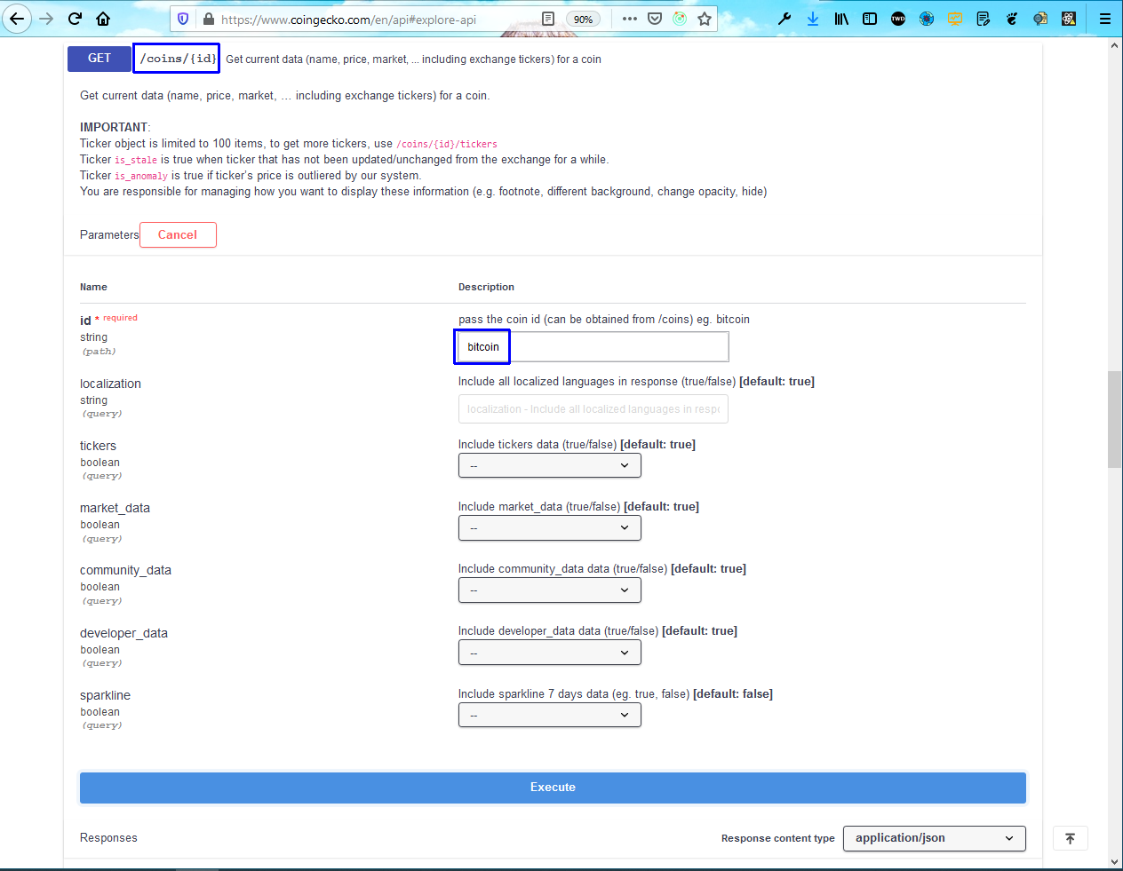Screen dimensions: 1123x871
Task: Go back to the previous page
Action: (x=17, y=19)
